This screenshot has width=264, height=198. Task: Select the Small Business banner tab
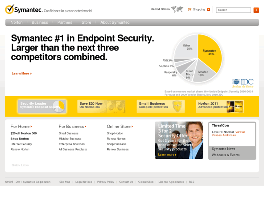point(161,106)
